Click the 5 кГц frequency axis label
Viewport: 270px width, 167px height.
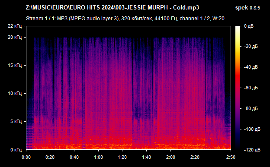tap(16, 121)
